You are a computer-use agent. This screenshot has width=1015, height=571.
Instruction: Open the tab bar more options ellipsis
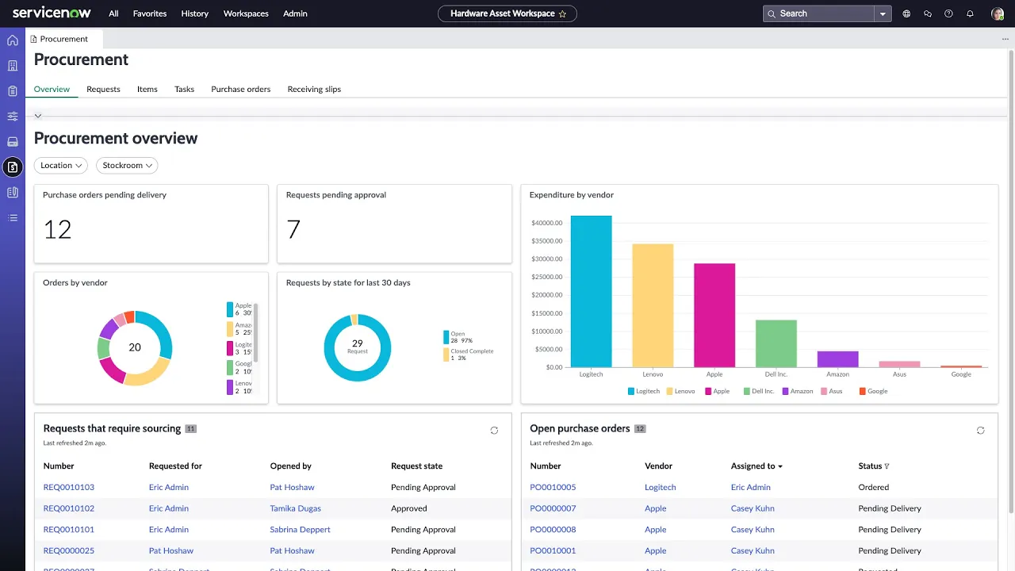pos(1005,39)
